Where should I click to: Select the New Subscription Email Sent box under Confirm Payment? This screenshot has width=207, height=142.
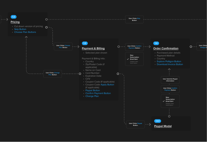point(134,59)
